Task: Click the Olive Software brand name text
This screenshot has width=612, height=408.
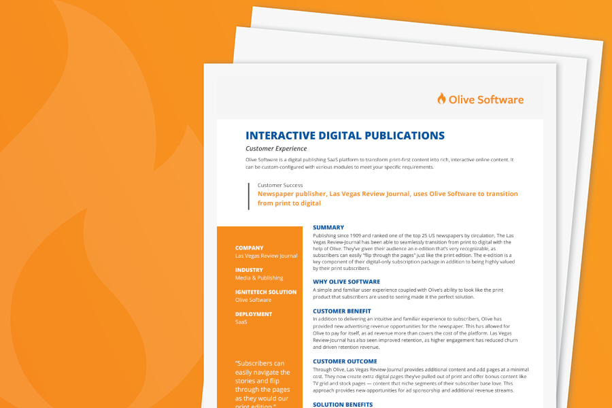Action: pos(486,99)
